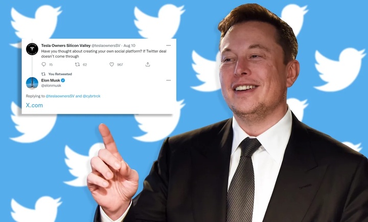Click the small retweet icon beside You Retweeted
368x222 pixels.
point(43,74)
